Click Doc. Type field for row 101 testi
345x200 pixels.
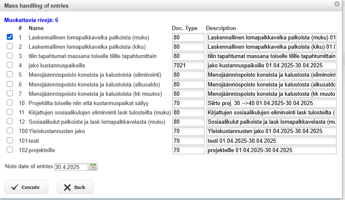[x=188, y=141]
